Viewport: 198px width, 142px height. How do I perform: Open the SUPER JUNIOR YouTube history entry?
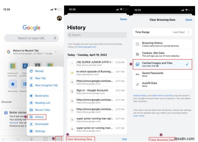(97, 63)
